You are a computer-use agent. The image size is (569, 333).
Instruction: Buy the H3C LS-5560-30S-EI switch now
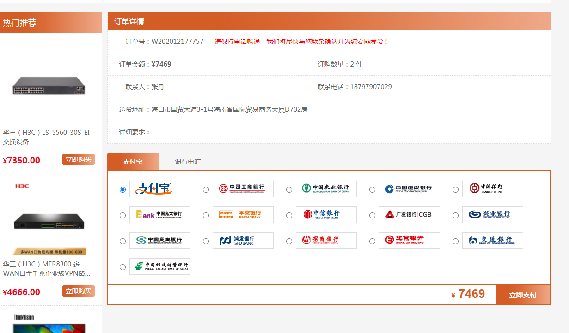[79, 159]
